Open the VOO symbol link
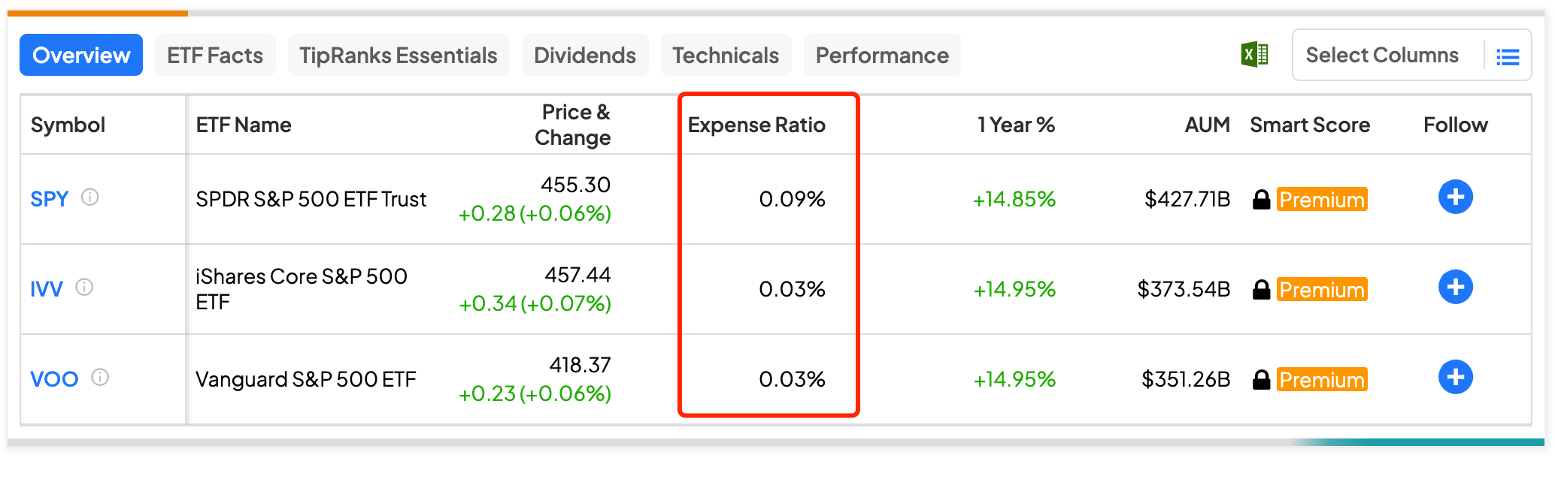 click(54, 379)
